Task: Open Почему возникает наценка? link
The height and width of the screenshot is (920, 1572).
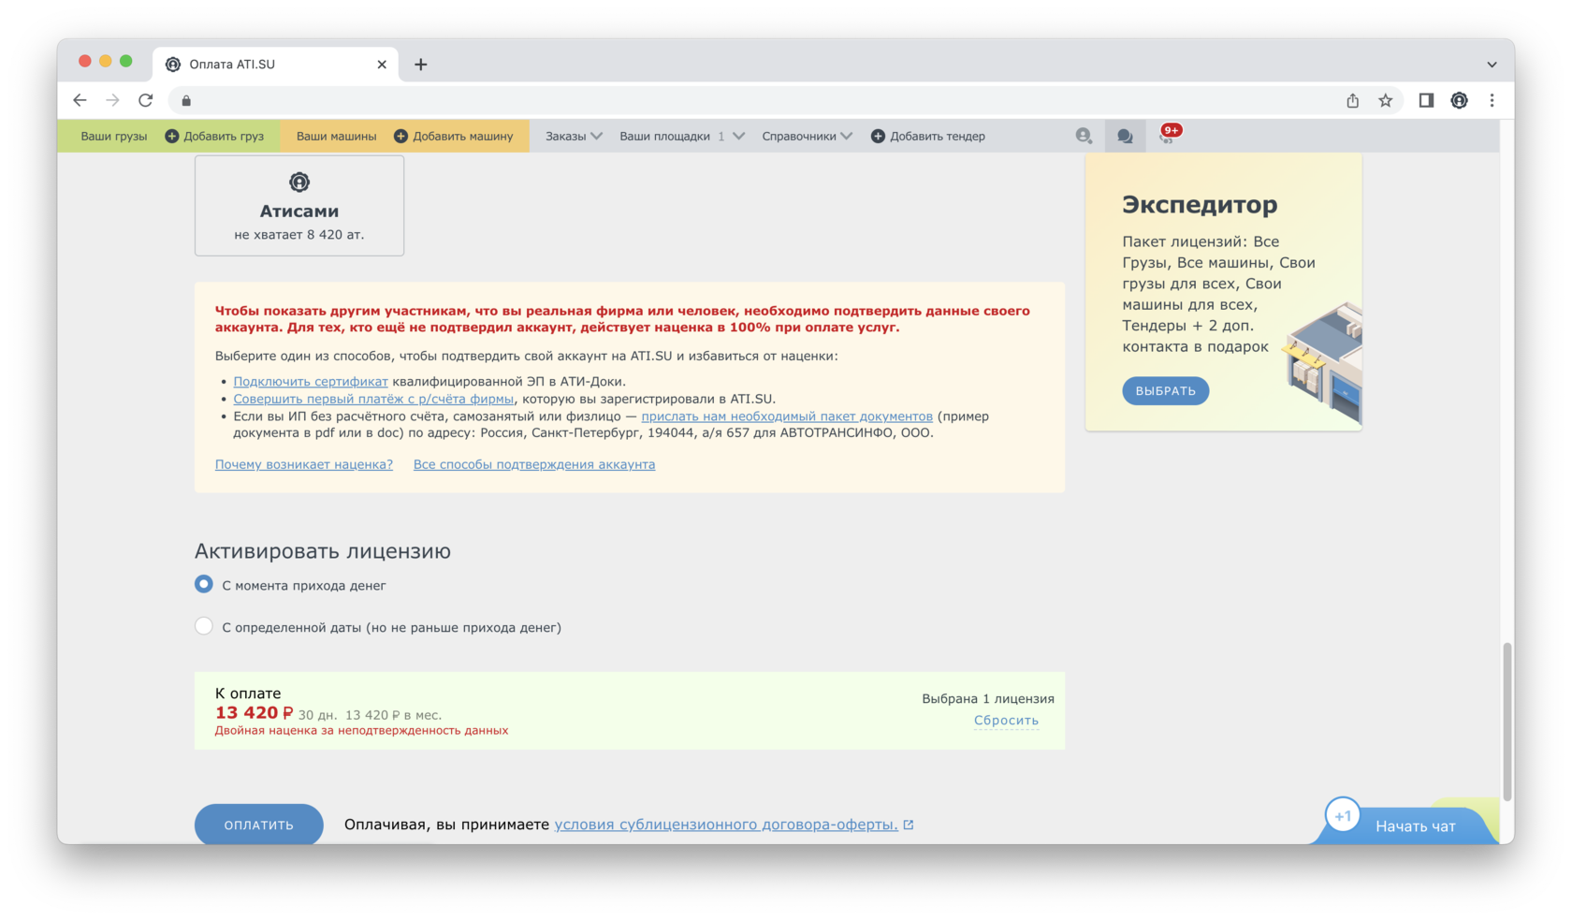Action: pos(304,464)
